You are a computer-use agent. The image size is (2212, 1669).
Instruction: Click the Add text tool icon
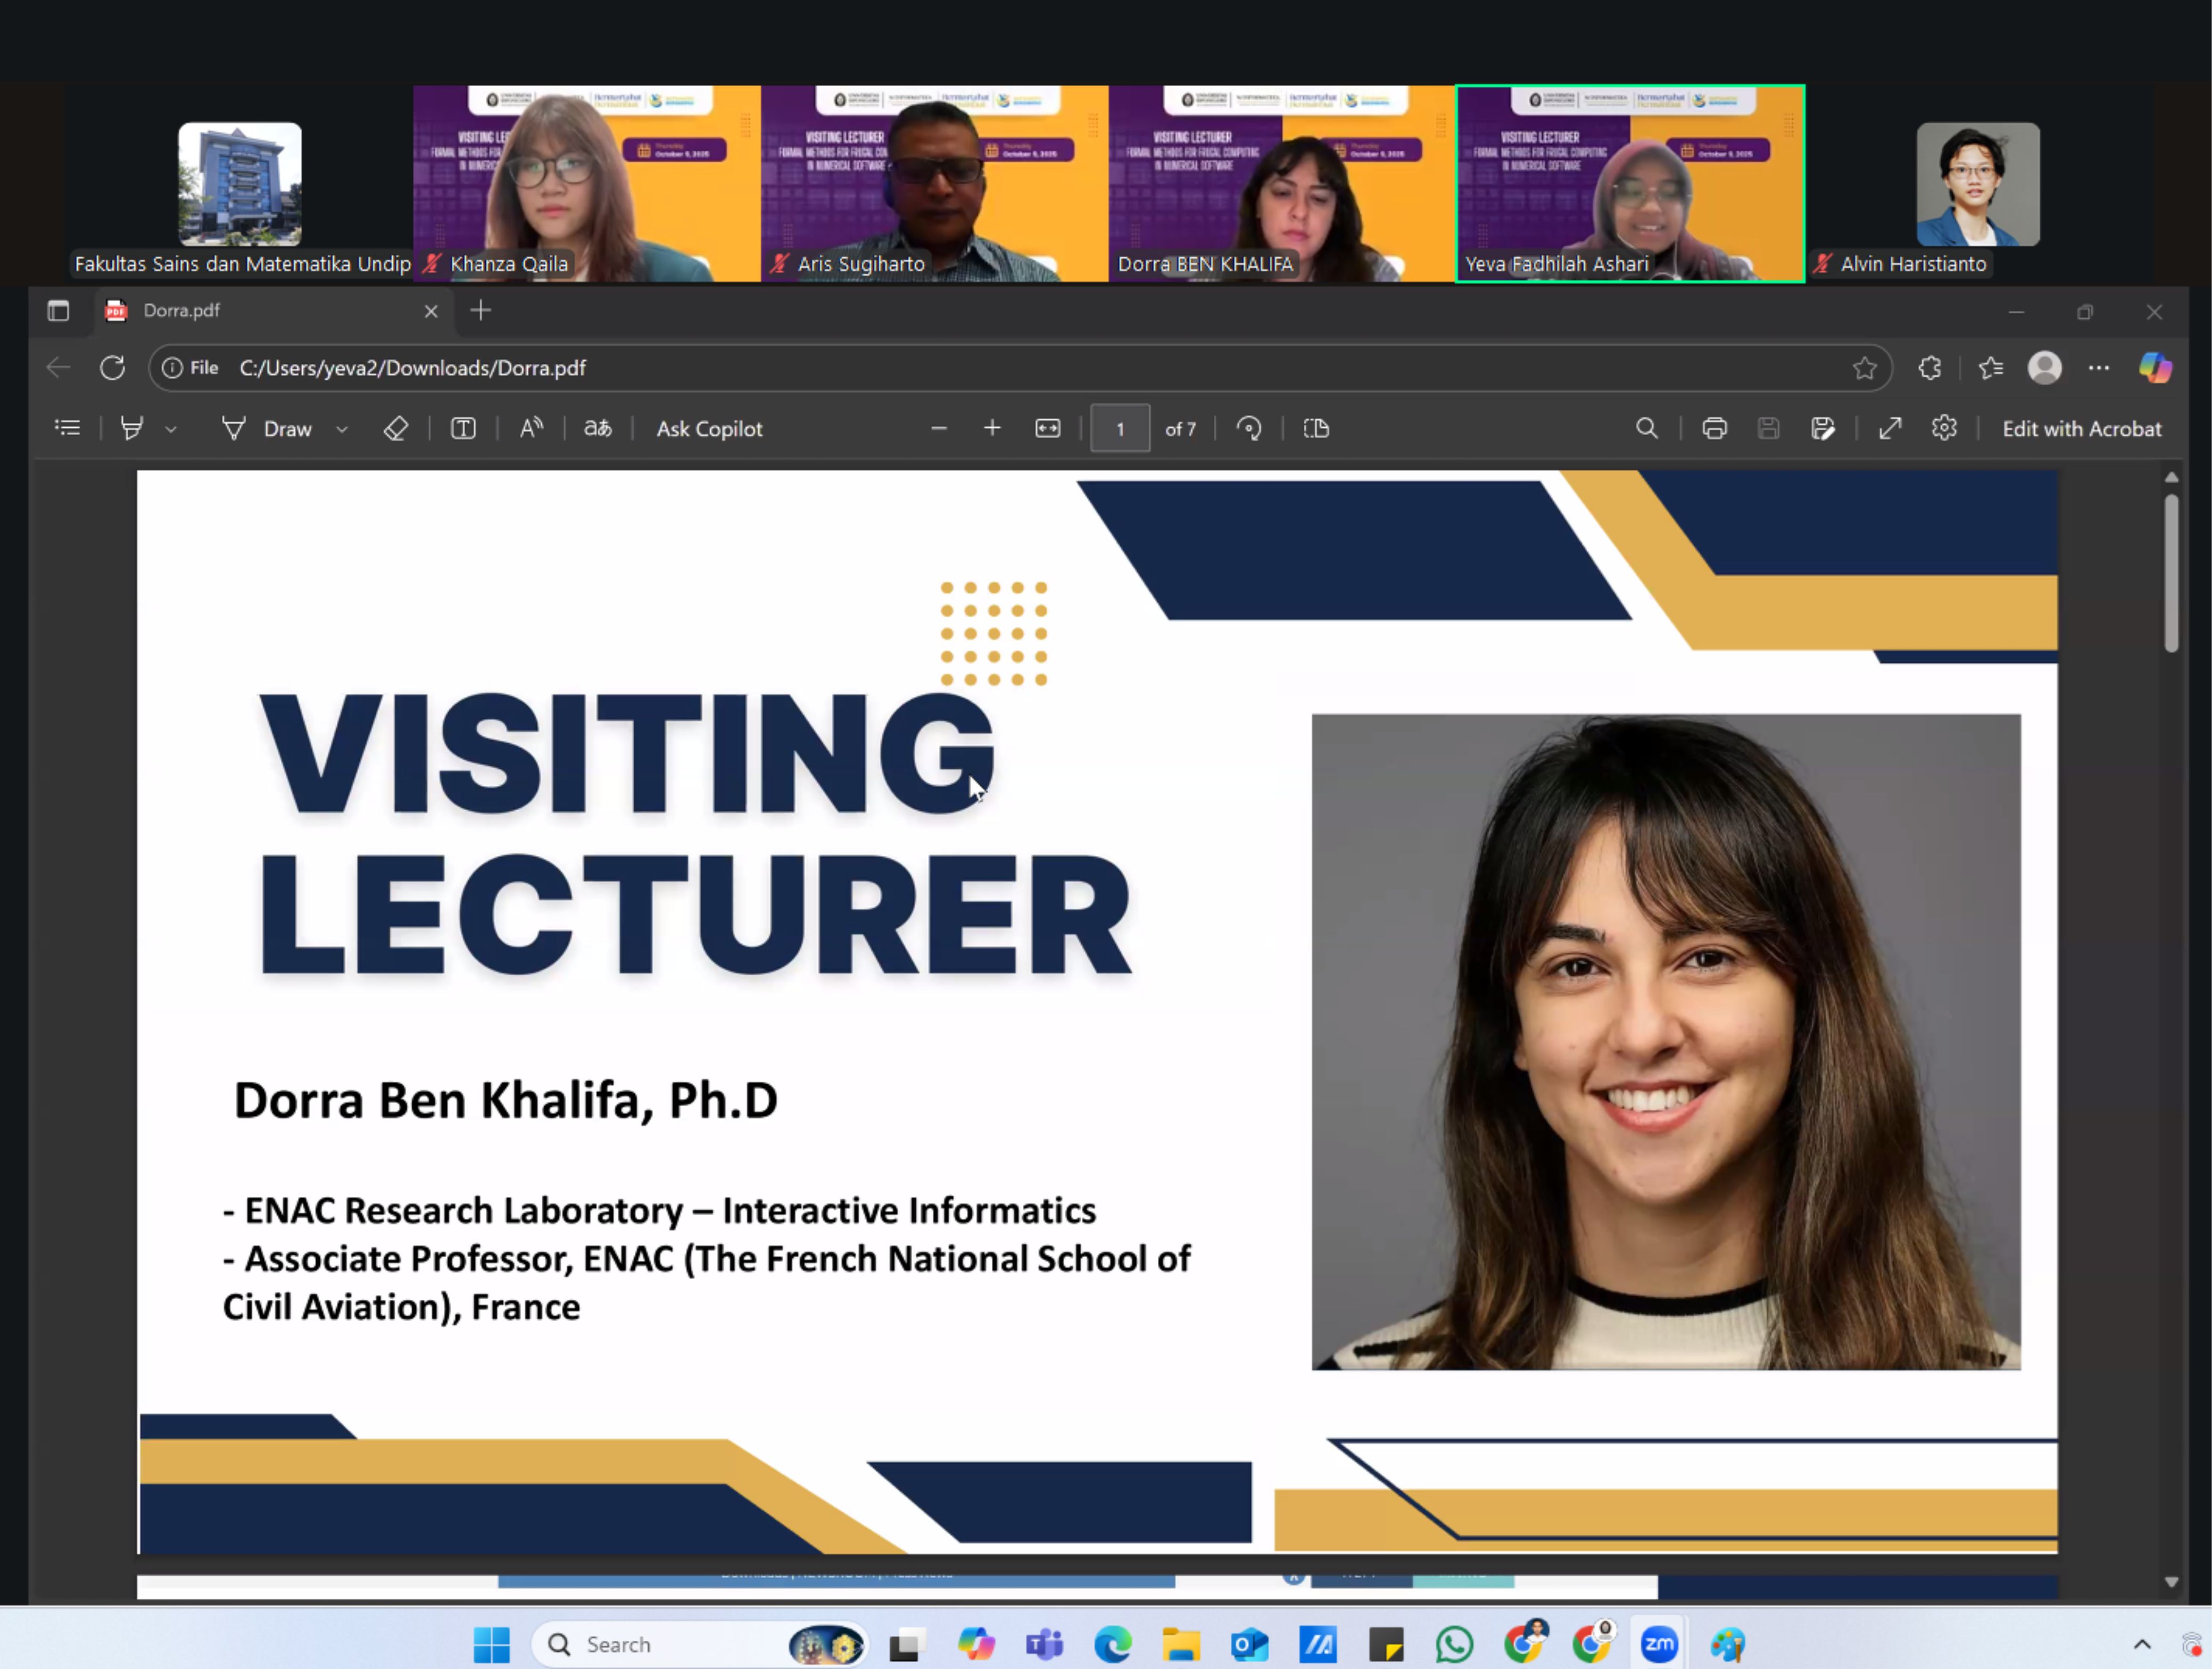[x=463, y=429]
